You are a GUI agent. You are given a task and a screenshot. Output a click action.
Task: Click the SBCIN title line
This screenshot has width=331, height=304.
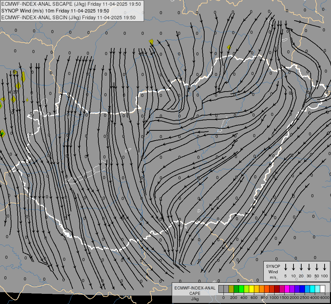coord(68,18)
